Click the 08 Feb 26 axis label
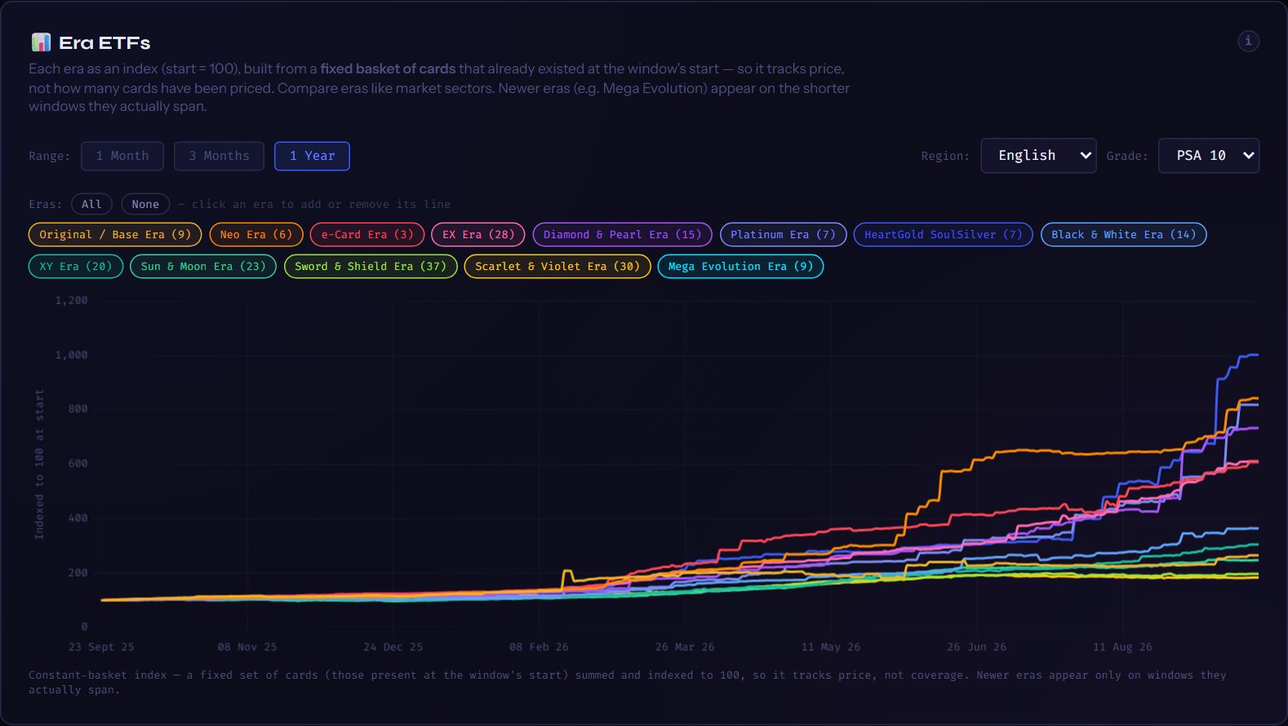This screenshot has height=726, width=1288. click(x=539, y=647)
